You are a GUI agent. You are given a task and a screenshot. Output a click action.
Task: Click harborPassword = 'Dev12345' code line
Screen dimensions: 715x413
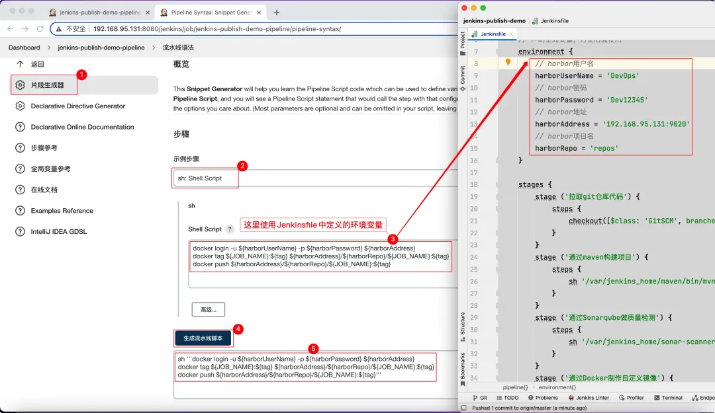click(x=591, y=100)
